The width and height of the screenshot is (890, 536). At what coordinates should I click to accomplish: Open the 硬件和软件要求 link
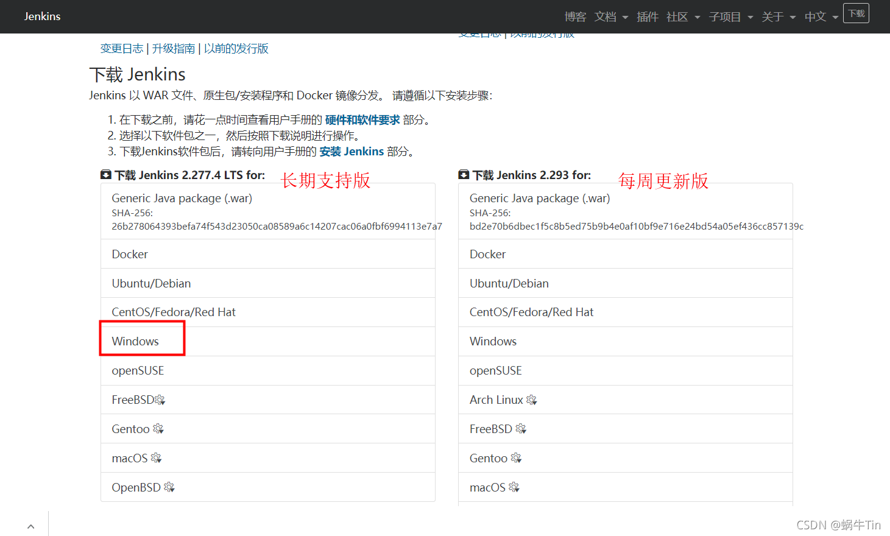(362, 120)
